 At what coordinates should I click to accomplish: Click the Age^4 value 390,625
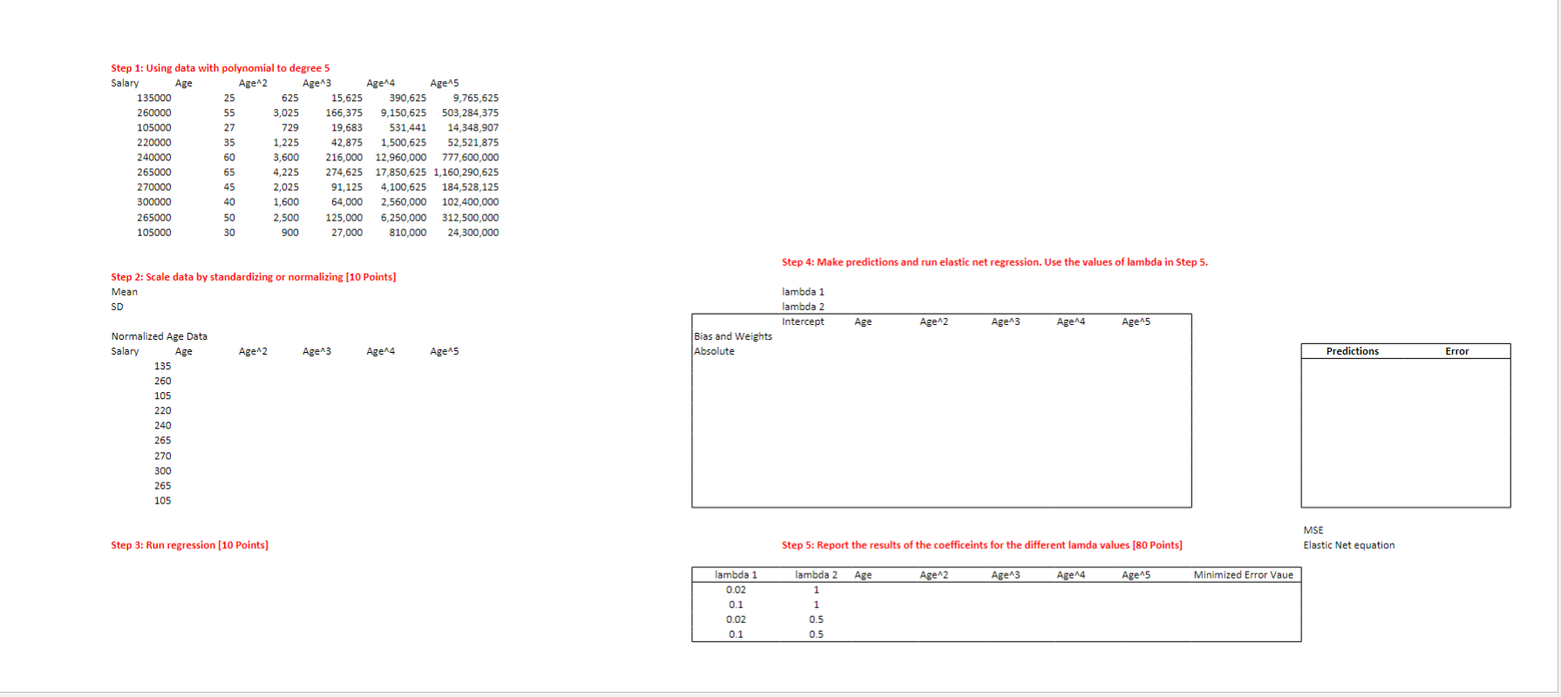[x=408, y=98]
